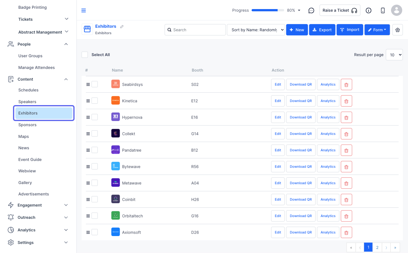Select the Pandatree row checkbox
This screenshot has width=408, height=253.
(x=95, y=150)
